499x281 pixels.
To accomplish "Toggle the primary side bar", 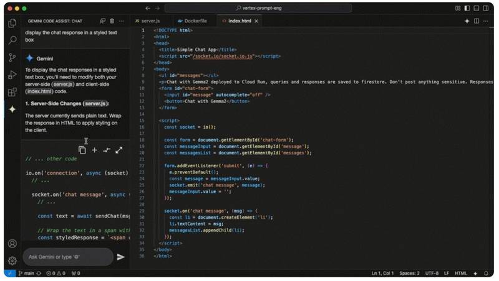I will [x=467, y=8].
